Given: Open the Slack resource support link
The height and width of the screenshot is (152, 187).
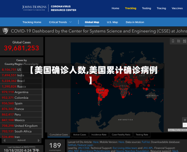Looking at the screenshot, I should click(x=175, y=151).
